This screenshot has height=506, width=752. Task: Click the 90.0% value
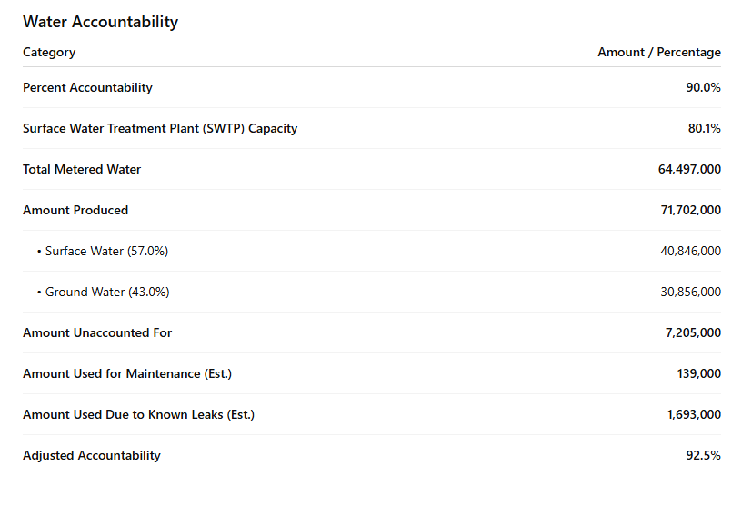click(x=703, y=88)
